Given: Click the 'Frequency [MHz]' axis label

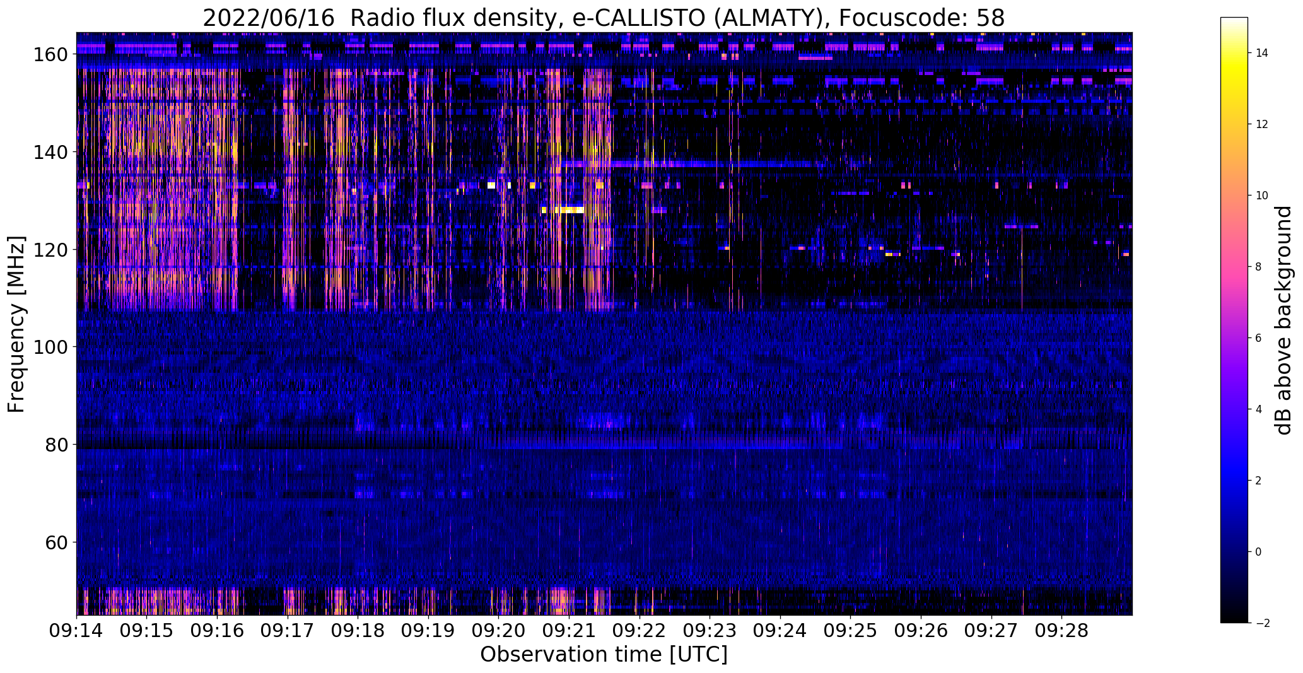Looking at the screenshot, I should pyautogui.click(x=16, y=324).
